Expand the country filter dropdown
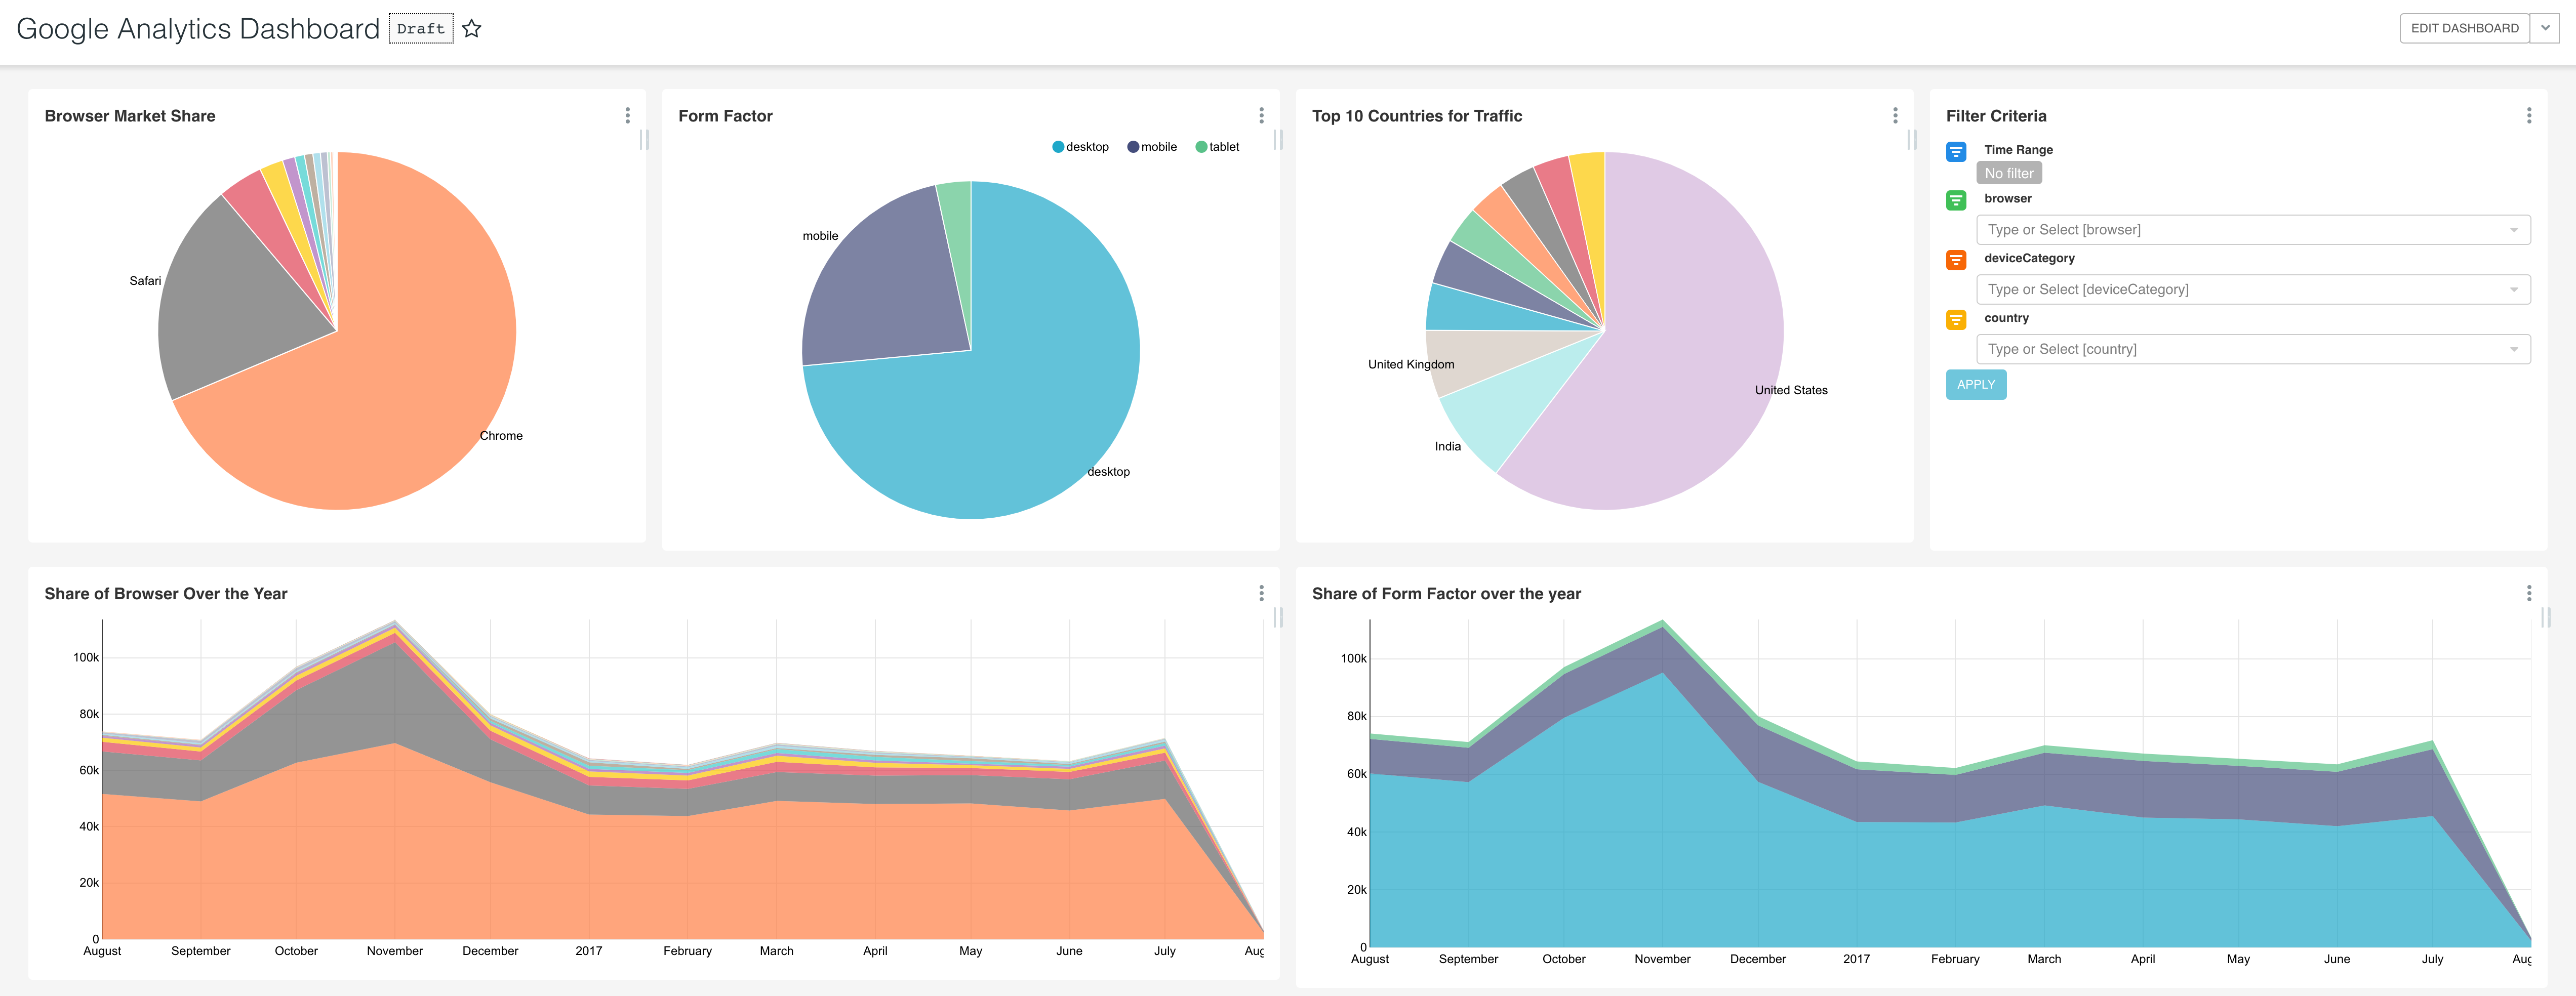This screenshot has width=2576, height=996. (x=2513, y=350)
